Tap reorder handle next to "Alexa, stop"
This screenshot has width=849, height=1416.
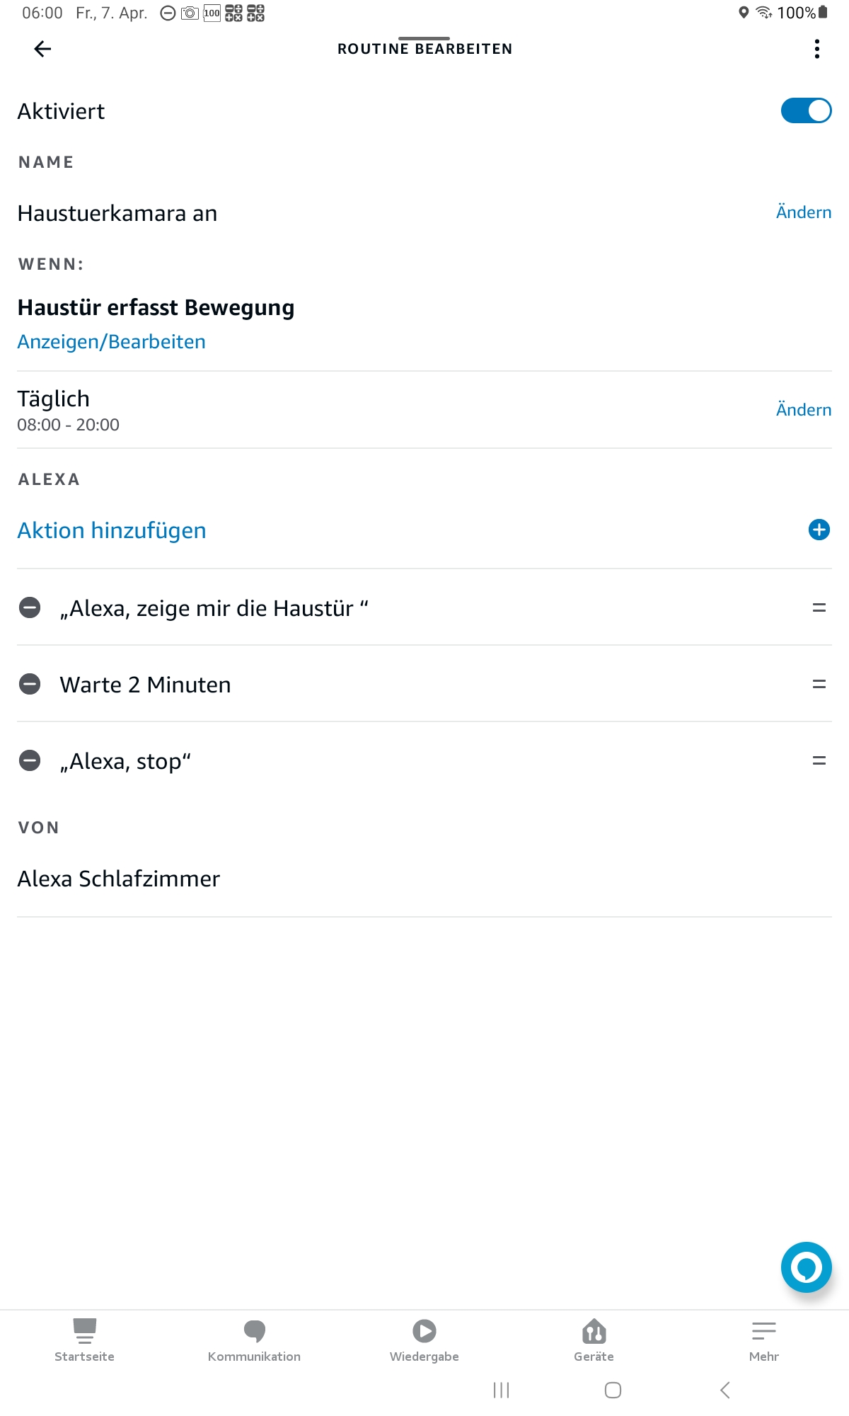click(819, 760)
